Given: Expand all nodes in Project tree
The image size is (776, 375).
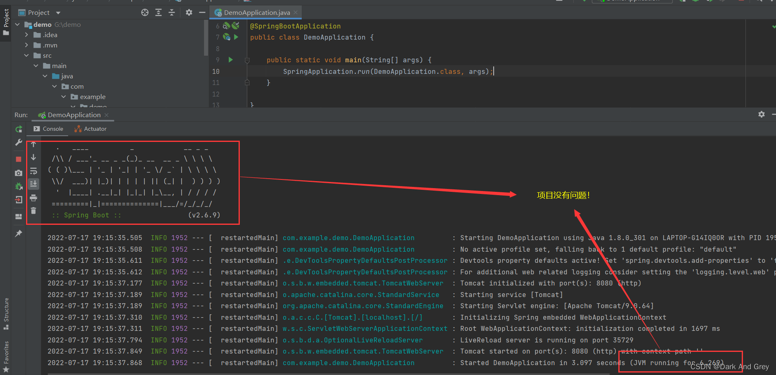Looking at the screenshot, I should (x=159, y=12).
